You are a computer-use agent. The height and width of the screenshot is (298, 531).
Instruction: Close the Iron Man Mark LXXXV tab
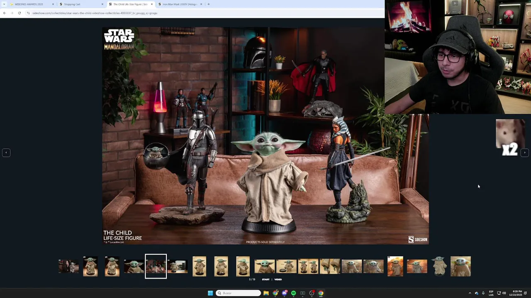[x=201, y=4]
